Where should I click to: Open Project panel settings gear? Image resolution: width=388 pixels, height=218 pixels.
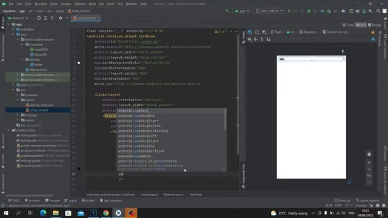coord(61,18)
